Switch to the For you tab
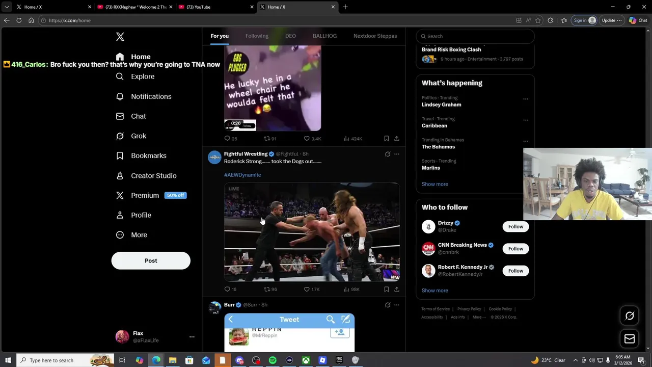Screen dimensions: 652x367 pyautogui.click(x=220, y=36)
